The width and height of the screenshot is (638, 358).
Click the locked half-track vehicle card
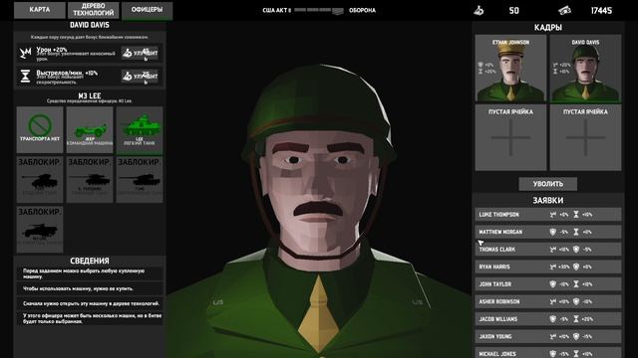point(40,230)
